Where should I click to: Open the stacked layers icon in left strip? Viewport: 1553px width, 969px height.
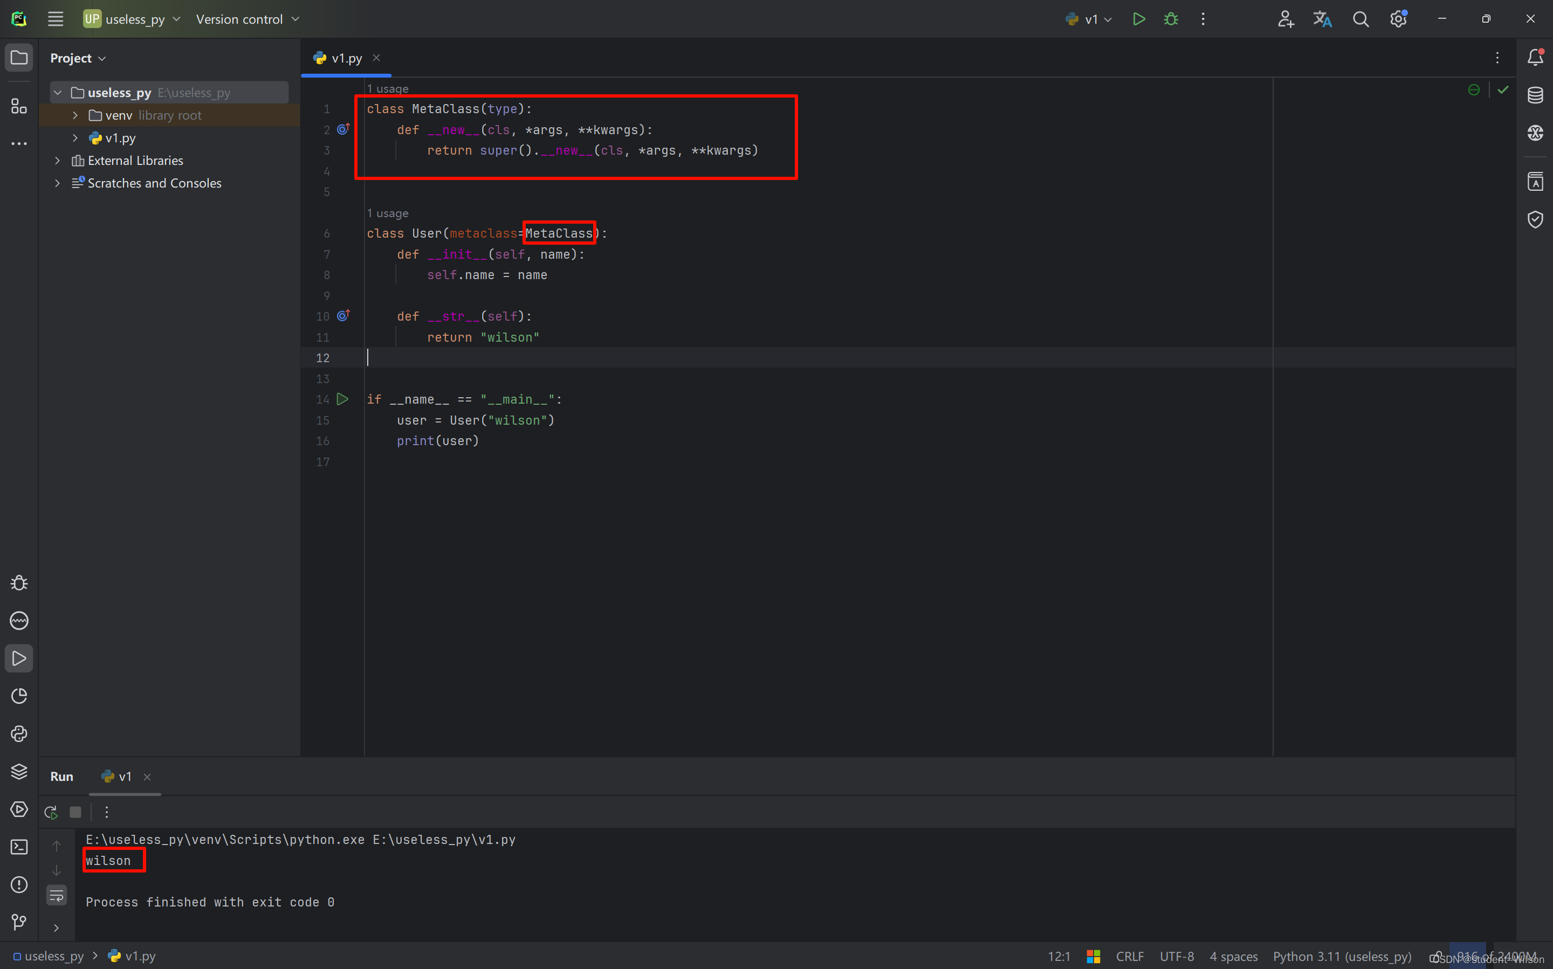point(19,772)
